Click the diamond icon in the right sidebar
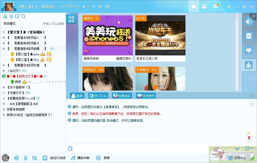 click(248, 50)
